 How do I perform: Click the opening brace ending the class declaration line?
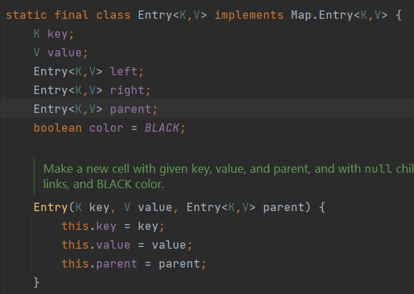tap(399, 15)
